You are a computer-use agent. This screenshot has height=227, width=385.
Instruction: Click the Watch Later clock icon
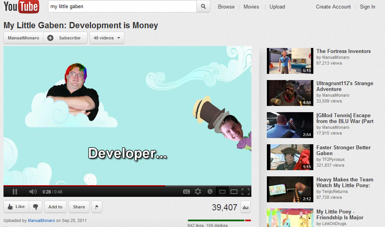click(210, 192)
